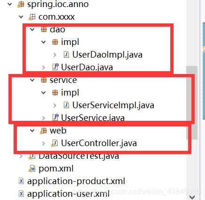The image size is (205, 200).
Task: Click the vertical scrollbar thumb
Action: (192, 103)
